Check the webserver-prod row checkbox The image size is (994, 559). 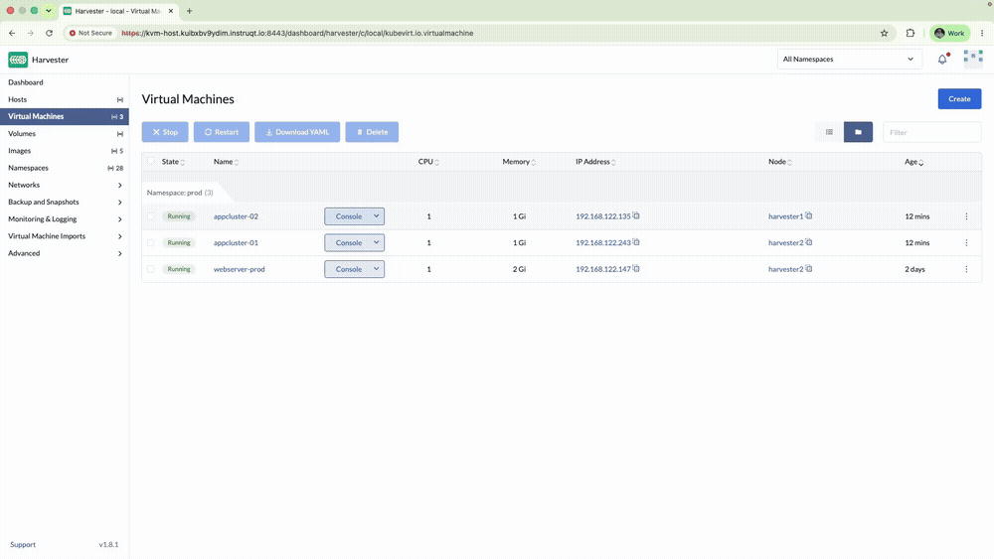click(x=150, y=270)
